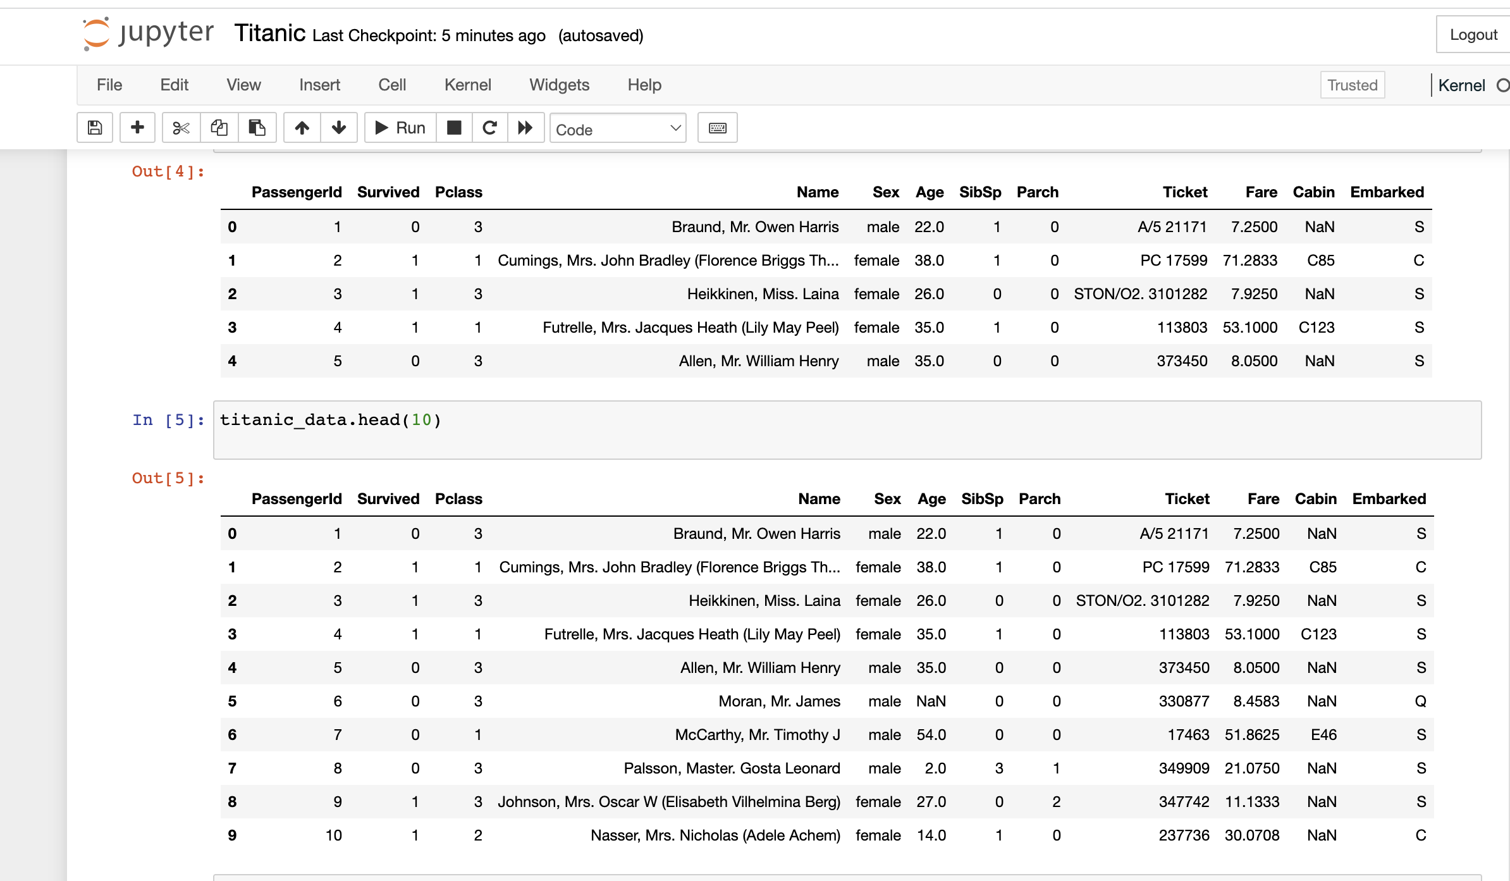Restart kernel and rerun all with the fast-forward icon

525,128
